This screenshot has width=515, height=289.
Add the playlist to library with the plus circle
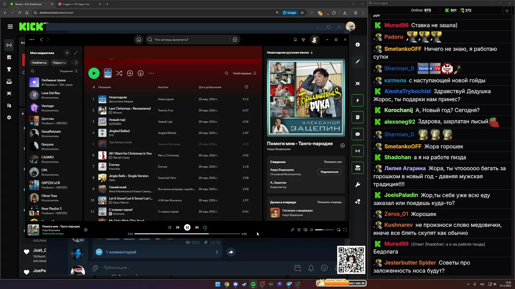point(130,73)
